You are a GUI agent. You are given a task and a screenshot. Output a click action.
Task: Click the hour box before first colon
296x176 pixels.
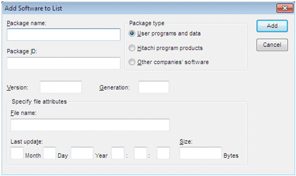point(118,153)
